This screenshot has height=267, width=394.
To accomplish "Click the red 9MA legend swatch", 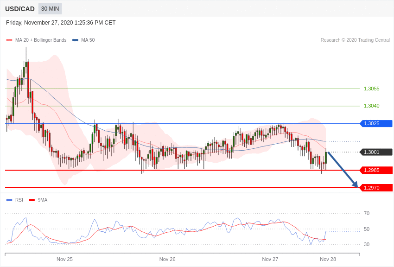I will point(32,200).
